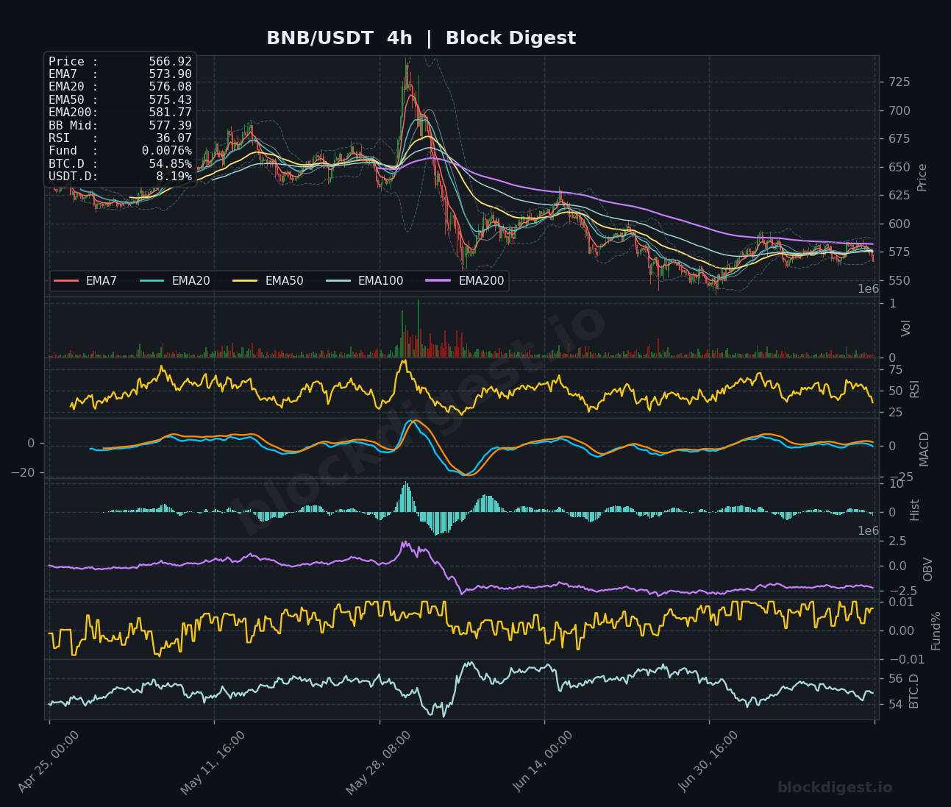951x807 pixels.
Task: Click the pale EMA100 legend swatch
Action: pos(338,281)
